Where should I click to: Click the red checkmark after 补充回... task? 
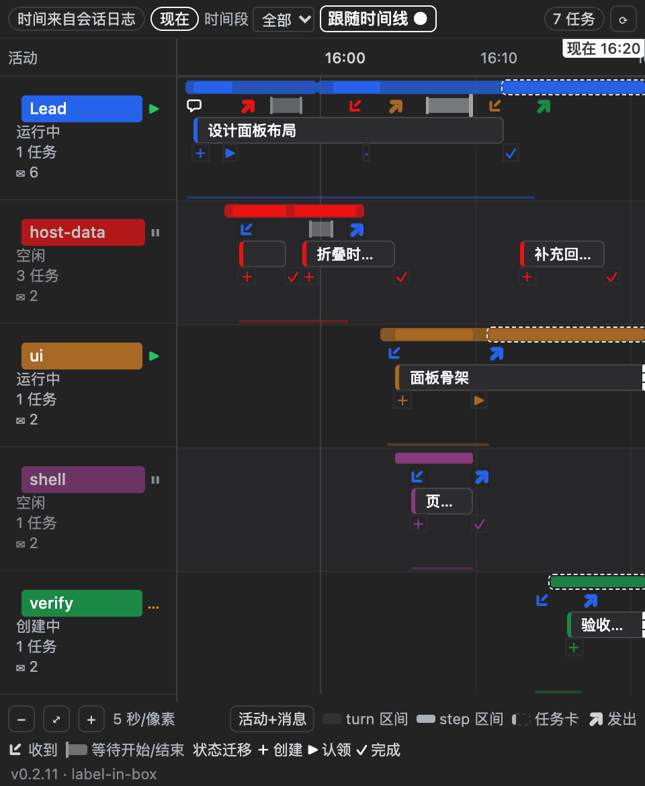[x=611, y=277]
